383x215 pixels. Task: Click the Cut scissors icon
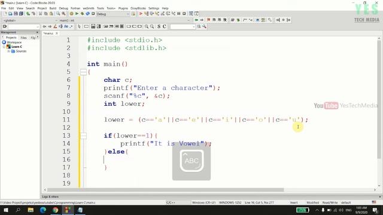40,14
